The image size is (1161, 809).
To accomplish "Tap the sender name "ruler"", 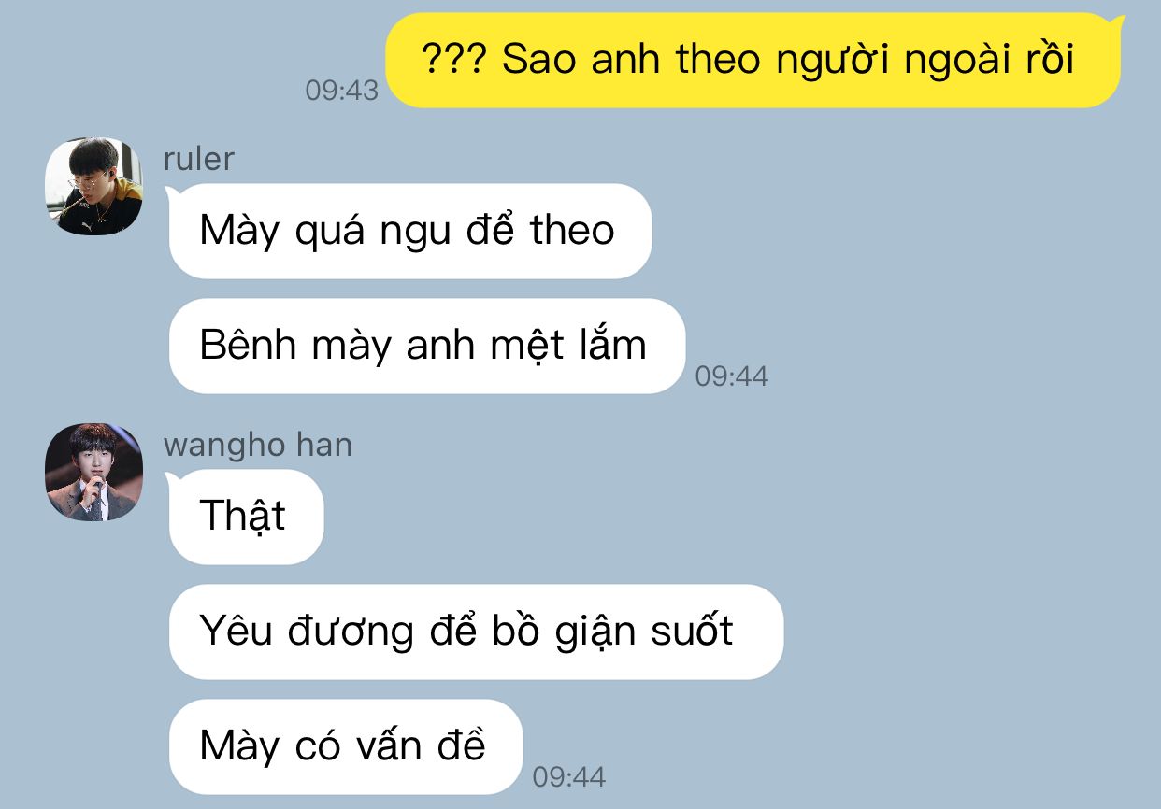I will (198, 159).
